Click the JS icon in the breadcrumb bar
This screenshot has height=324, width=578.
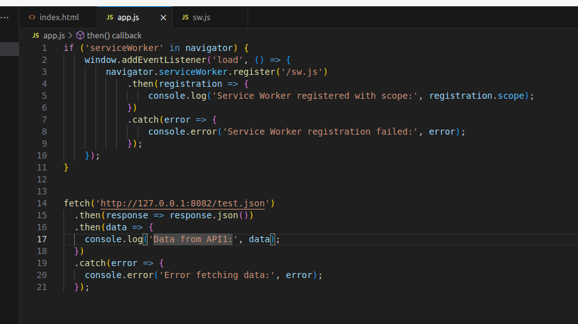(x=36, y=36)
